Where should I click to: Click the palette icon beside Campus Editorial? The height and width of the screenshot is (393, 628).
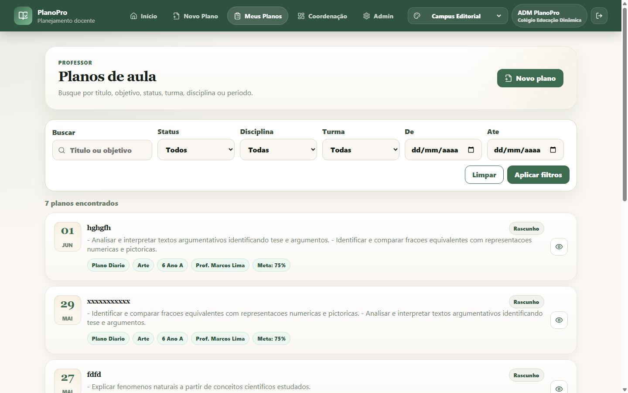pos(417,16)
